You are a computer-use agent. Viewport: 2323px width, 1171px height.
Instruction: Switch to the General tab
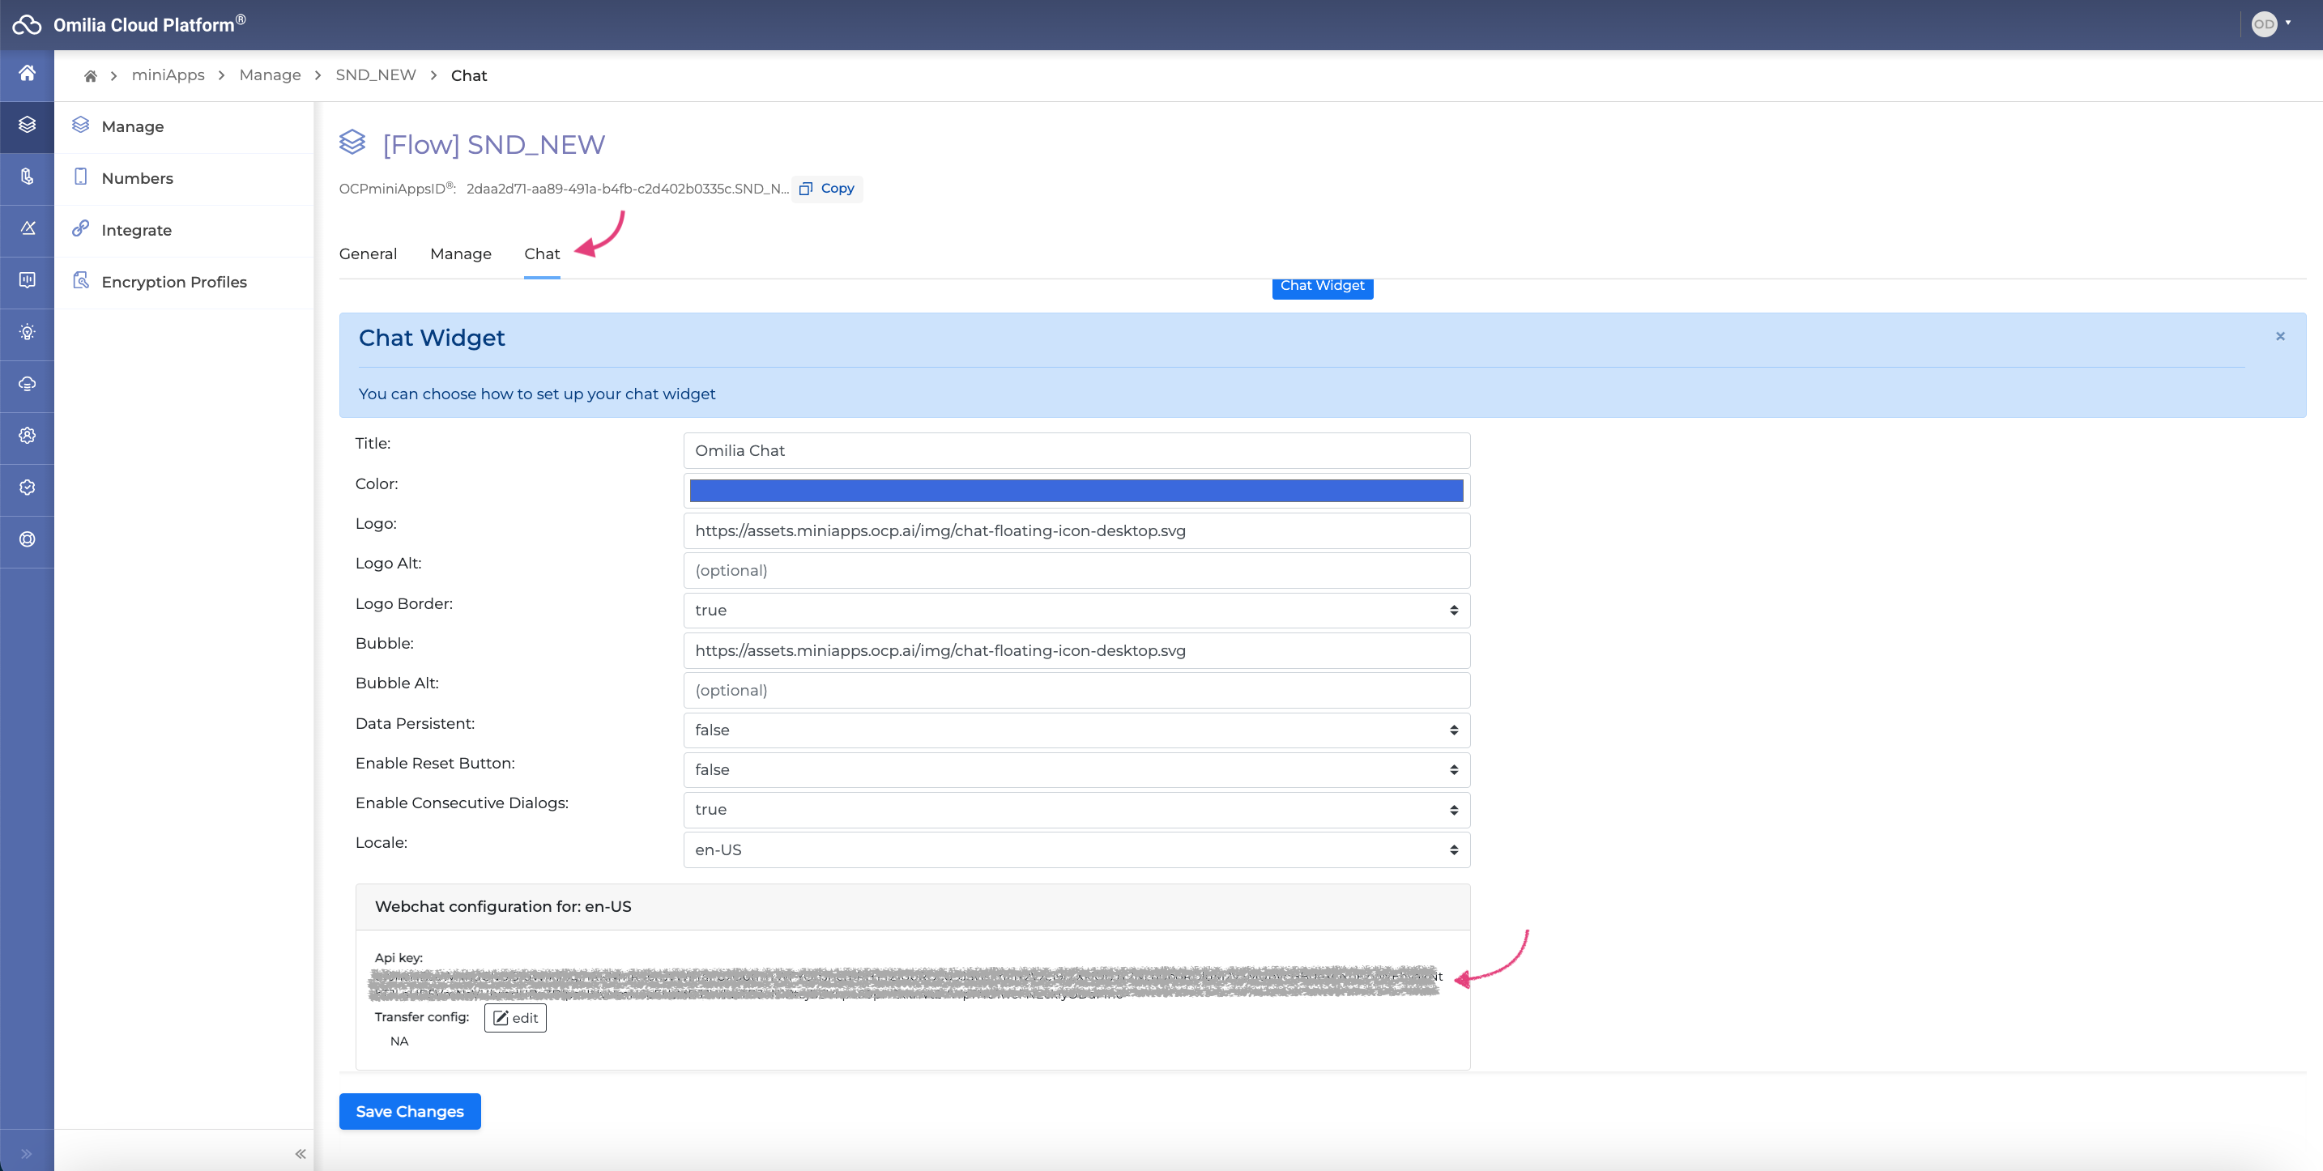(x=368, y=254)
